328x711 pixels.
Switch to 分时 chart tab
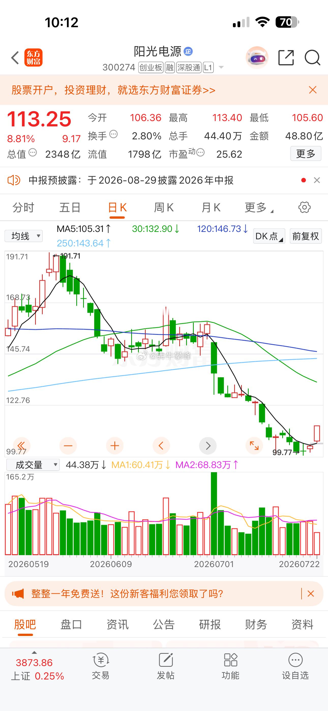23,207
